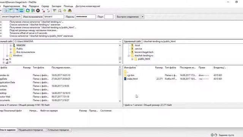Toggle synchronized browsing
Viewport: 243px width, 137px height.
tap(65, 11)
